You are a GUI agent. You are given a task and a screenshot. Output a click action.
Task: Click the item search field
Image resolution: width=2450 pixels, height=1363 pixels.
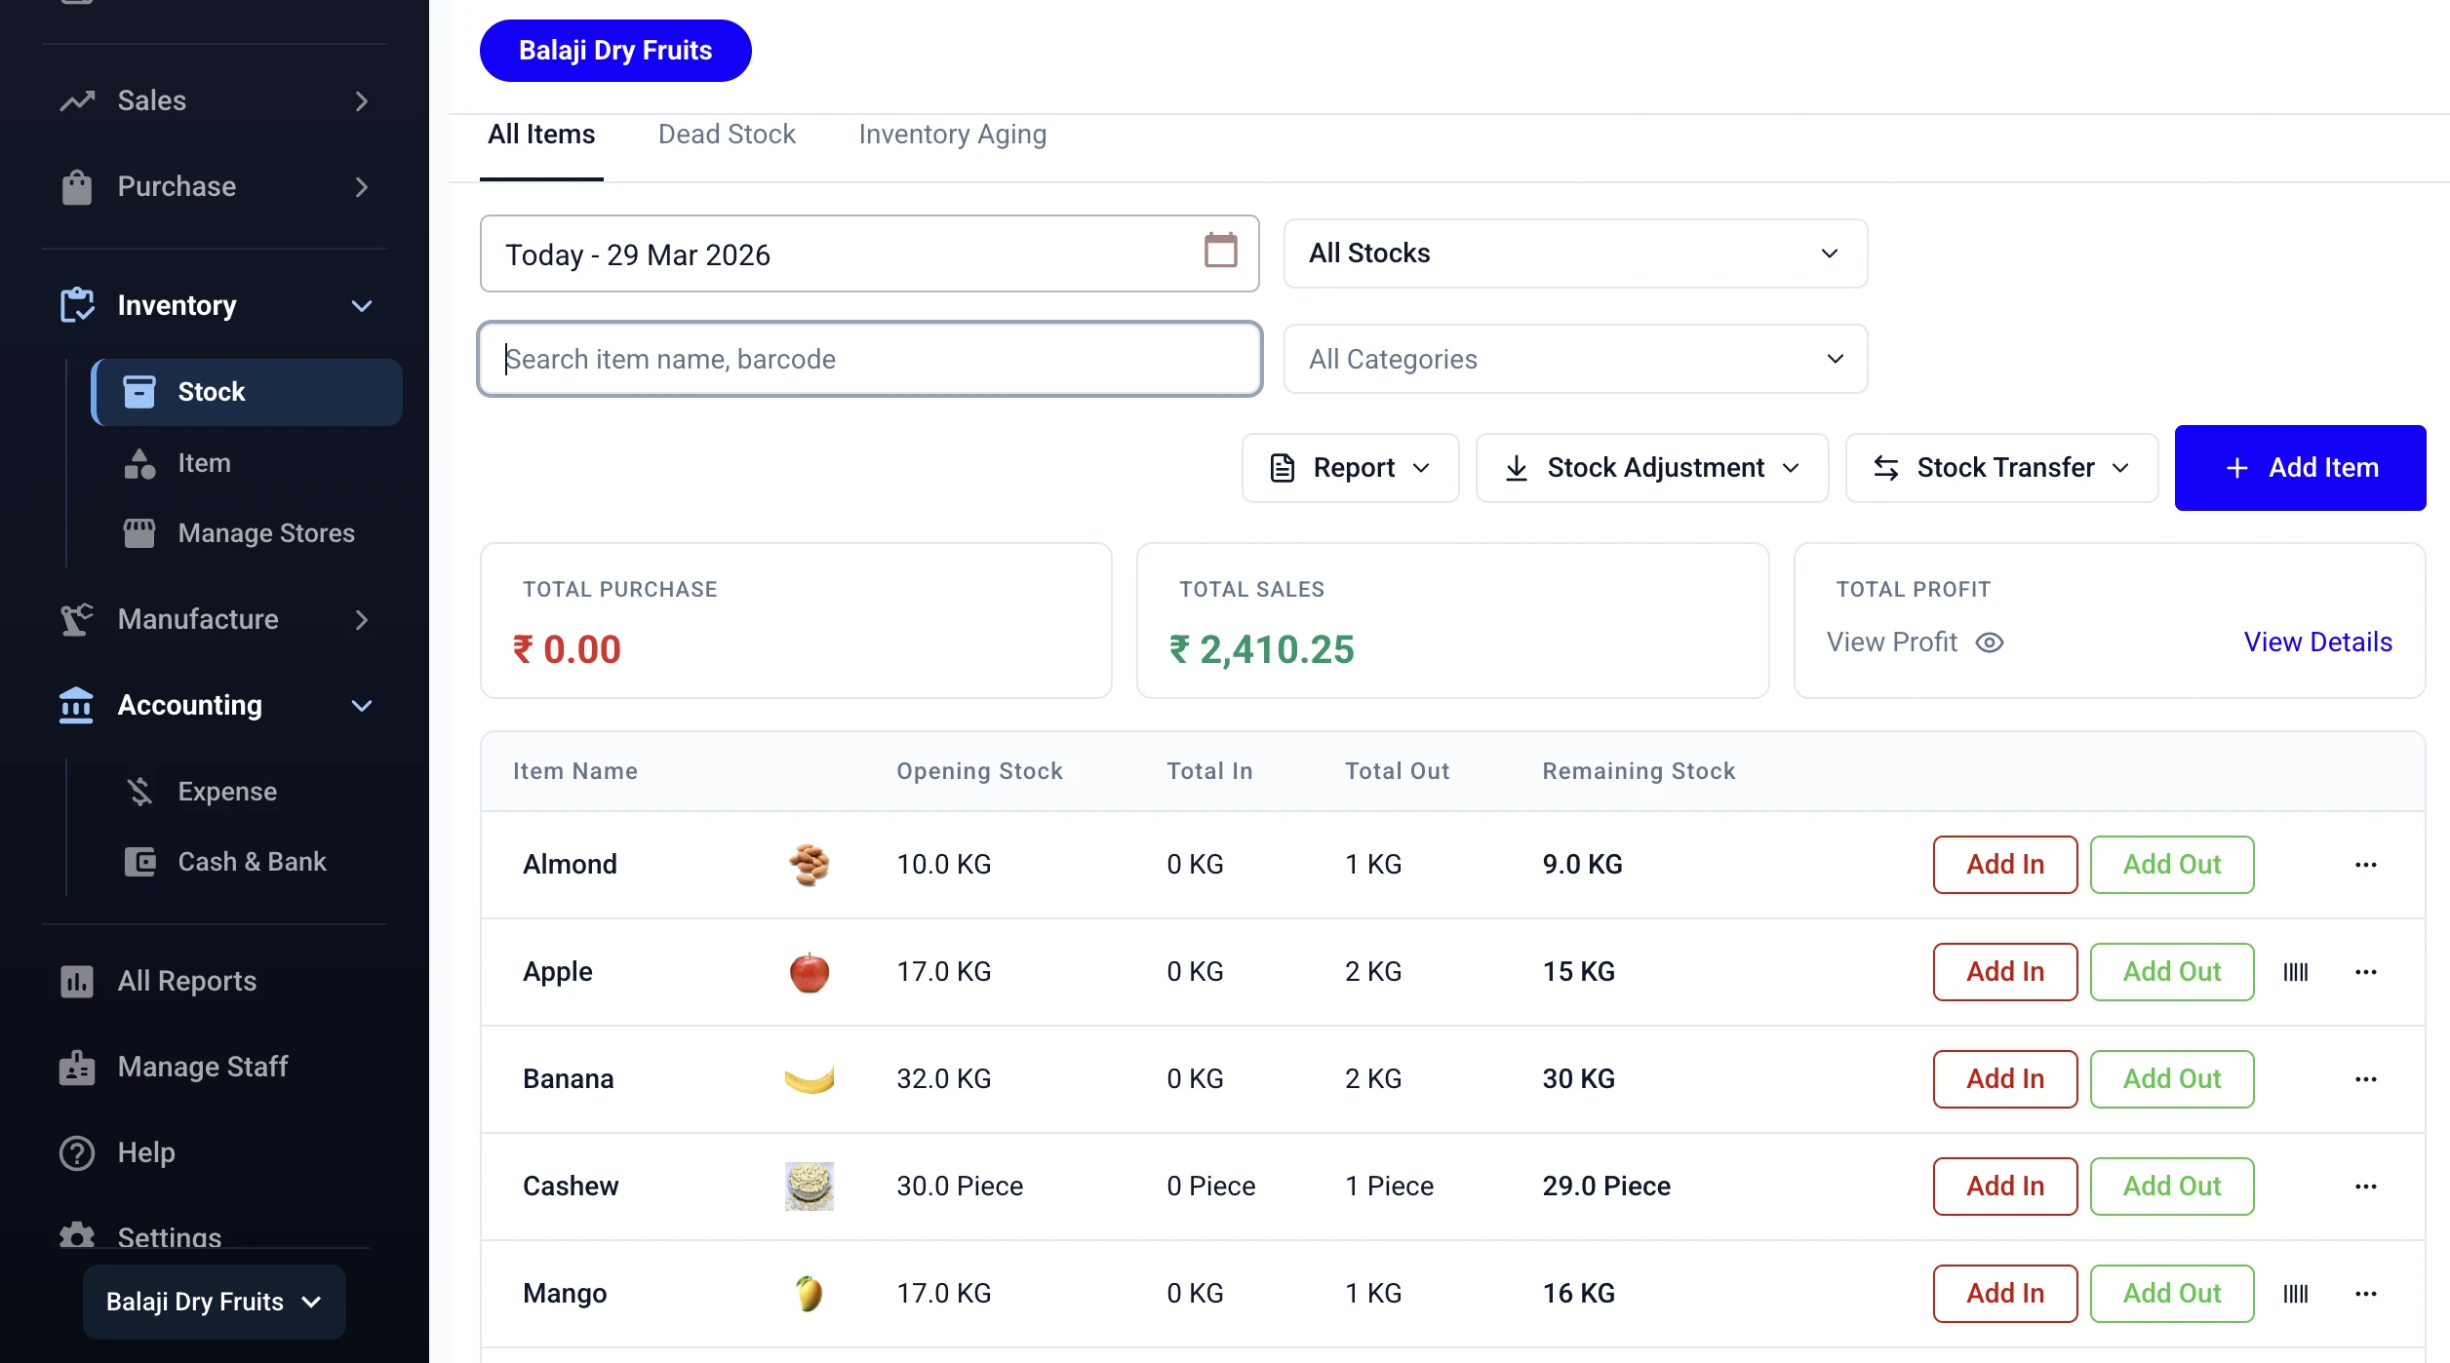(869, 359)
